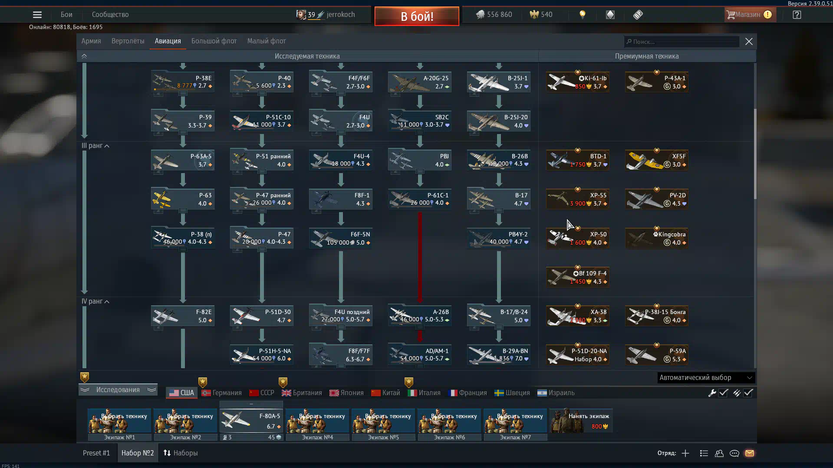Switch to the Большой флот tab
Viewport: 833px width, 468px height.
pos(214,41)
